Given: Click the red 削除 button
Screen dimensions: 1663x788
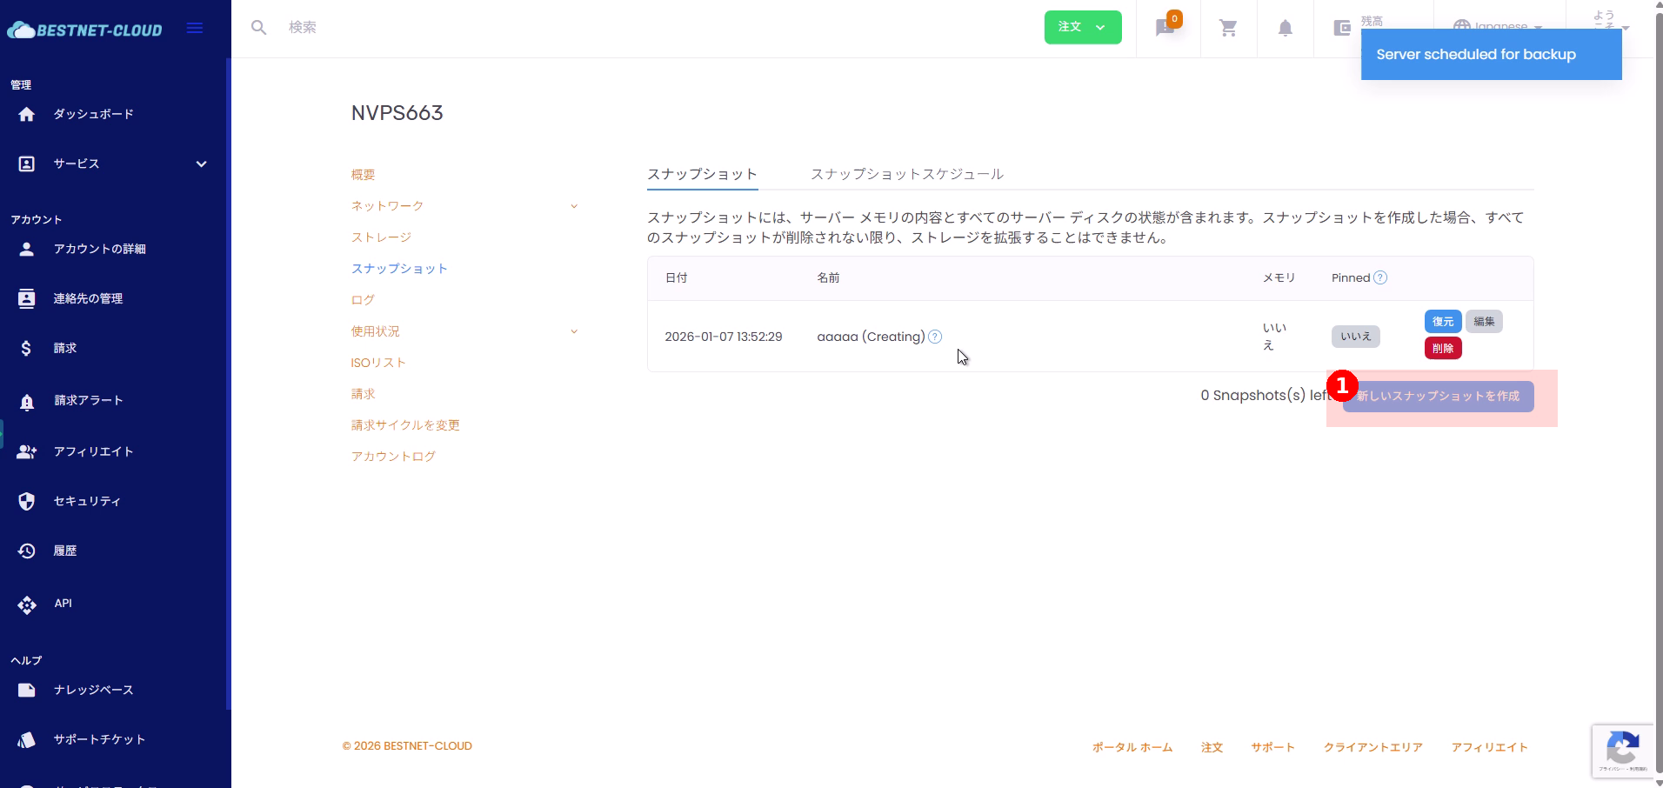Looking at the screenshot, I should pyautogui.click(x=1442, y=349).
